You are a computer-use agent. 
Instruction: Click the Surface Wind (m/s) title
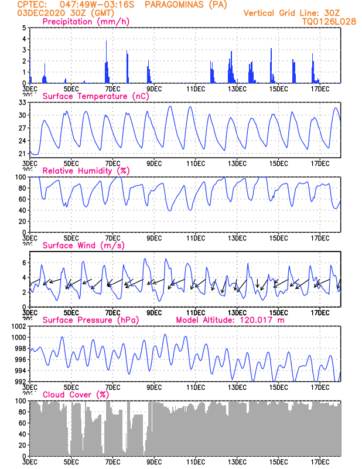83,245
